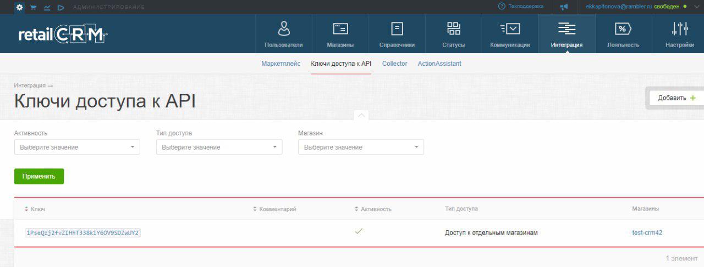
Task: Open the Тип доступа filter dropdown
Action: point(219,147)
